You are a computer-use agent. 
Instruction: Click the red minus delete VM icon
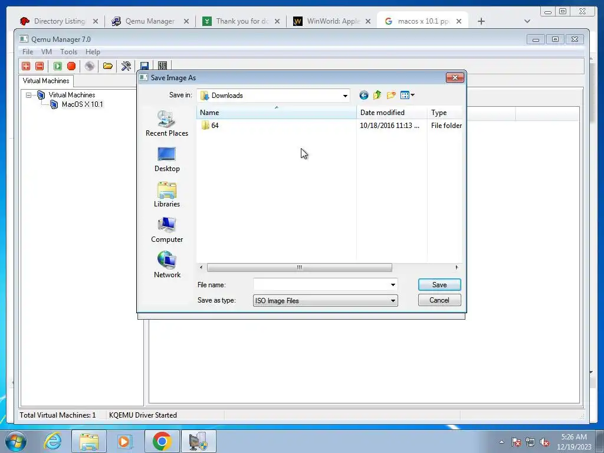tap(40, 66)
